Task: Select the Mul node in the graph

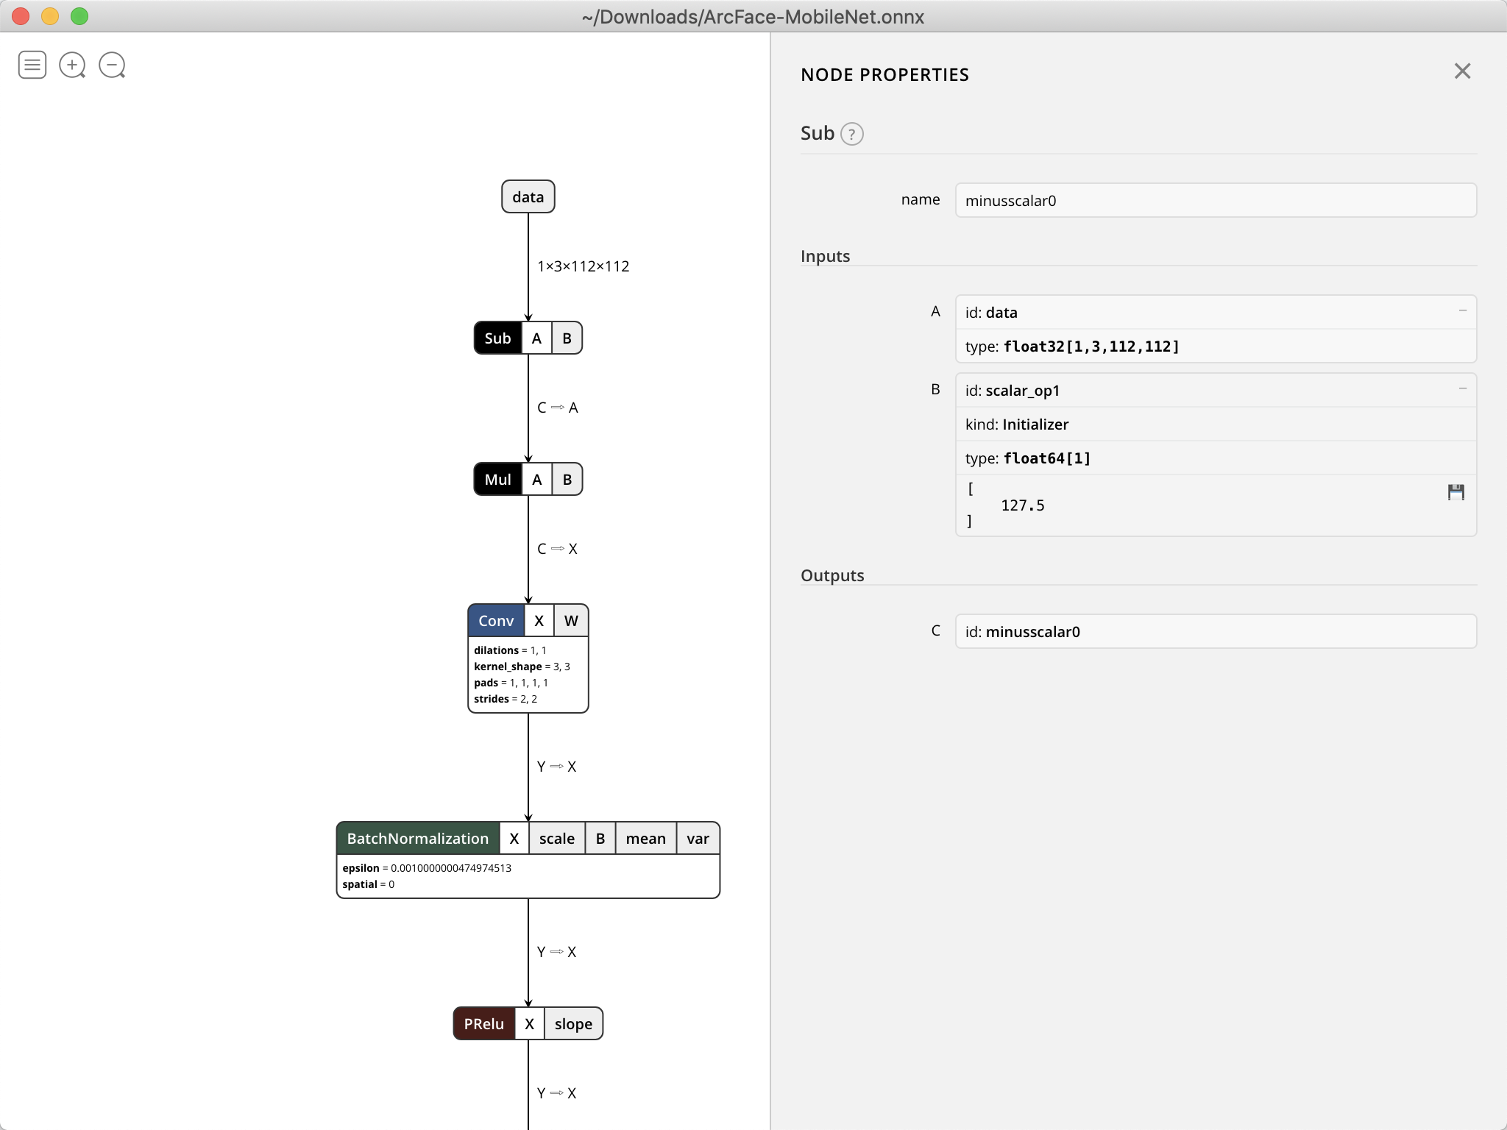Action: [497, 479]
